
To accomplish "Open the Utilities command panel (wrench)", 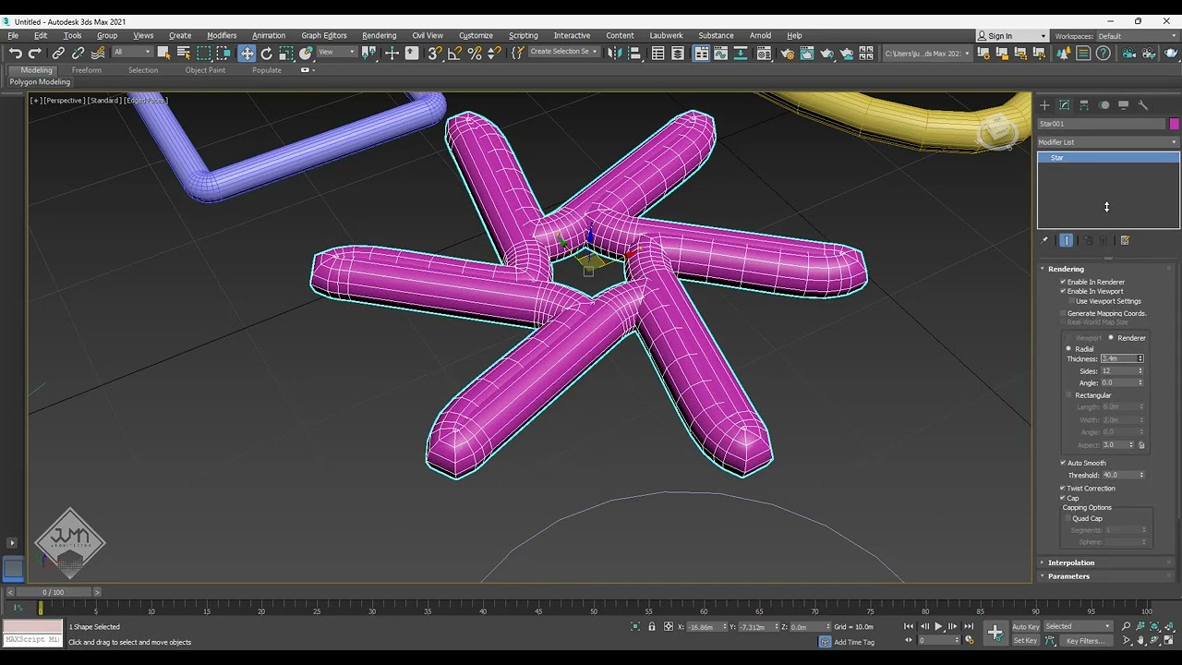I will pyautogui.click(x=1143, y=105).
